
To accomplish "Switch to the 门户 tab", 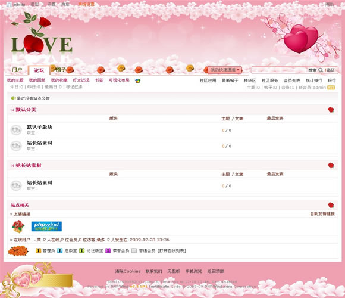I will click(17, 70).
